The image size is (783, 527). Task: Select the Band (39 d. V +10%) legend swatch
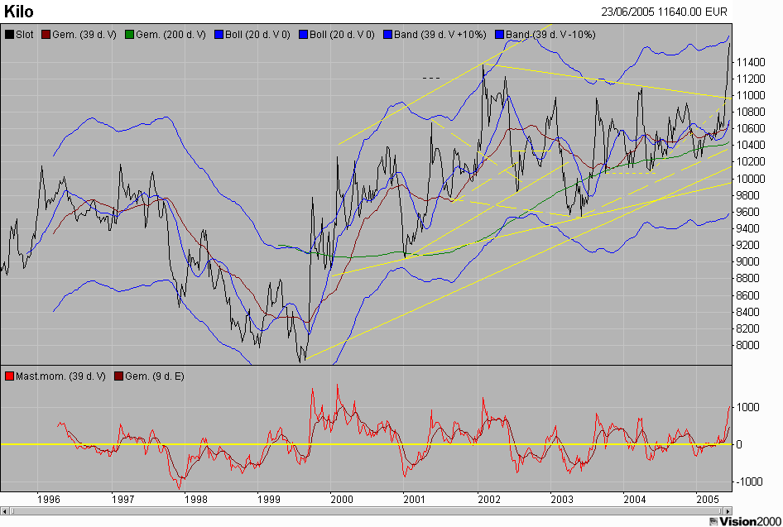[387, 35]
